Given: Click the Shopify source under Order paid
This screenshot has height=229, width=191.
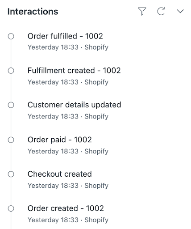Looking at the screenshot, I should 96,152.
